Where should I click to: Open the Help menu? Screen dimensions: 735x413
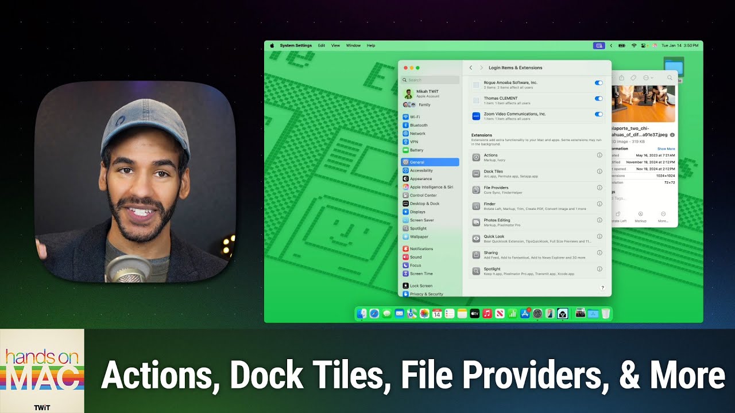371,45
